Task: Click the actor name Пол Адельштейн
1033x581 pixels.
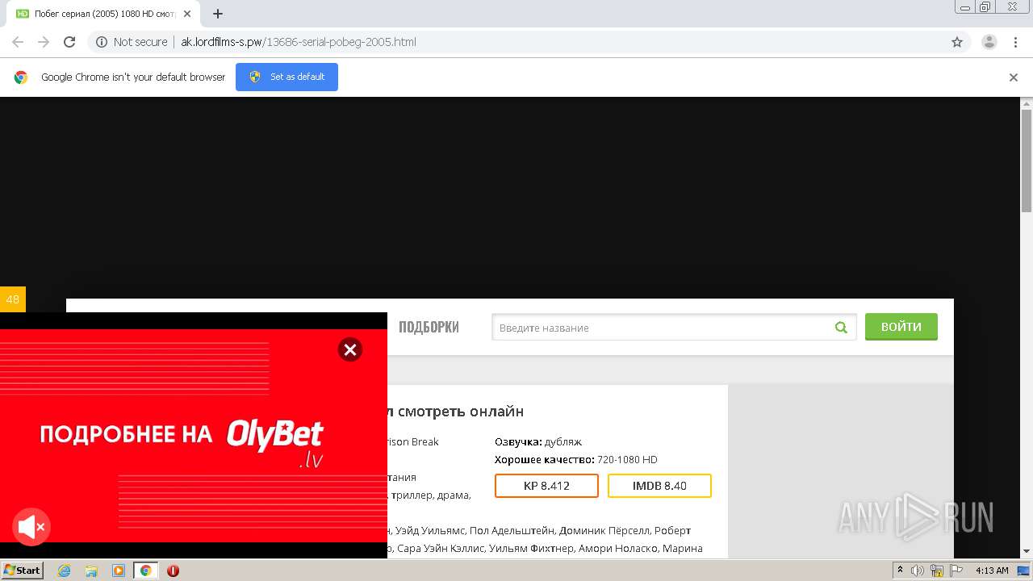Action: pos(512,530)
